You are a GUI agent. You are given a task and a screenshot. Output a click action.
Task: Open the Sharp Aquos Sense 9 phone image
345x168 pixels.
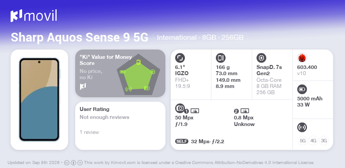[x=39, y=99]
